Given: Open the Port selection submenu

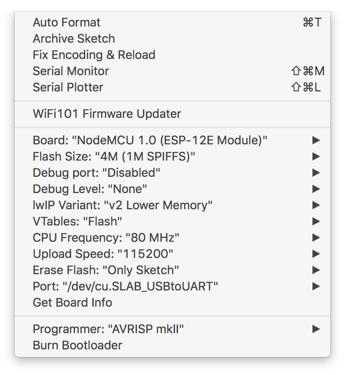Looking at the screenshot, I should (x=125, y=286).
